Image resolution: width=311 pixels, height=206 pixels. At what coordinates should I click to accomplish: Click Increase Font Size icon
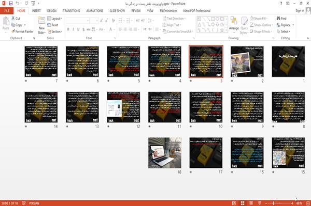tap(102, 21)
